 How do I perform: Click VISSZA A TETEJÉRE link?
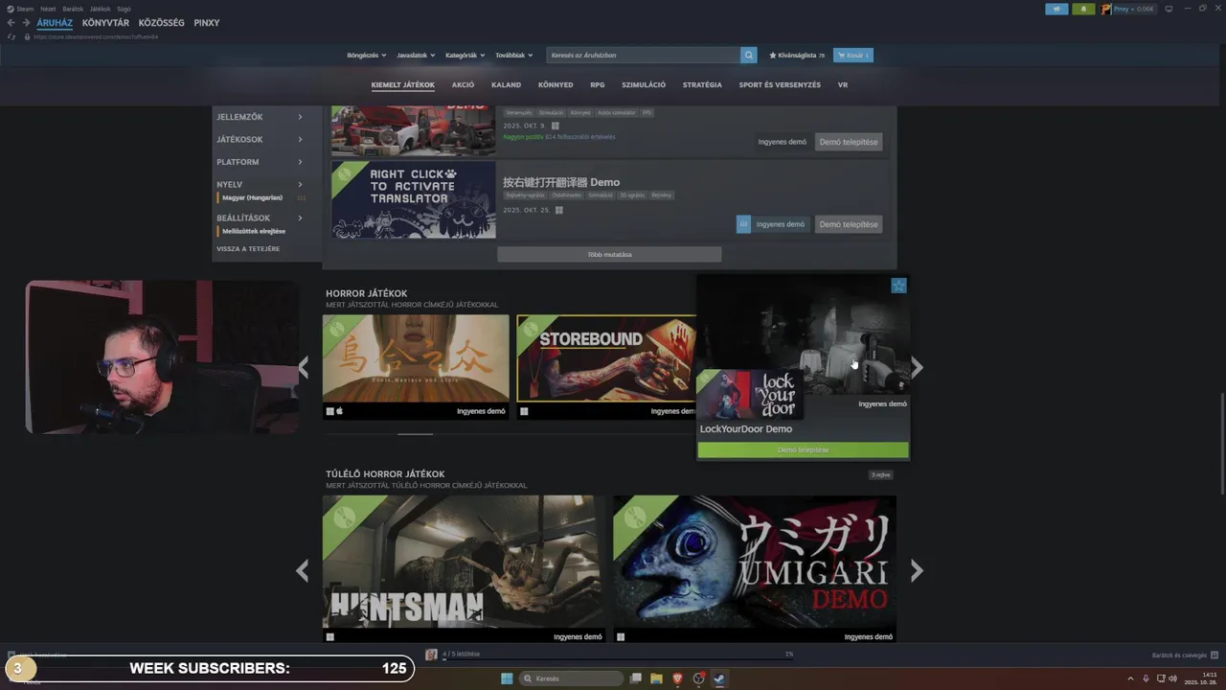click(x=248, y=248)
